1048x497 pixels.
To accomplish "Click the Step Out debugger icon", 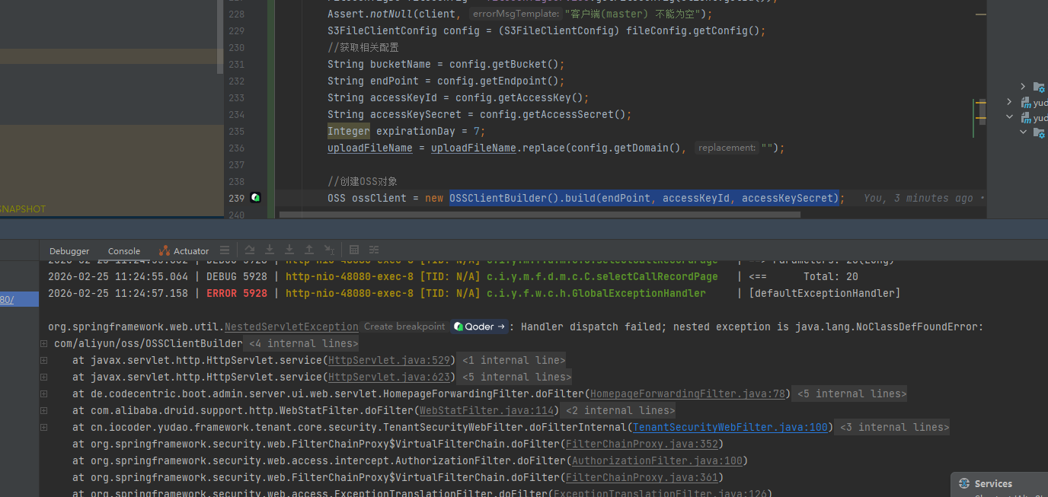I will pyautogui.click(x=309, y=250).
